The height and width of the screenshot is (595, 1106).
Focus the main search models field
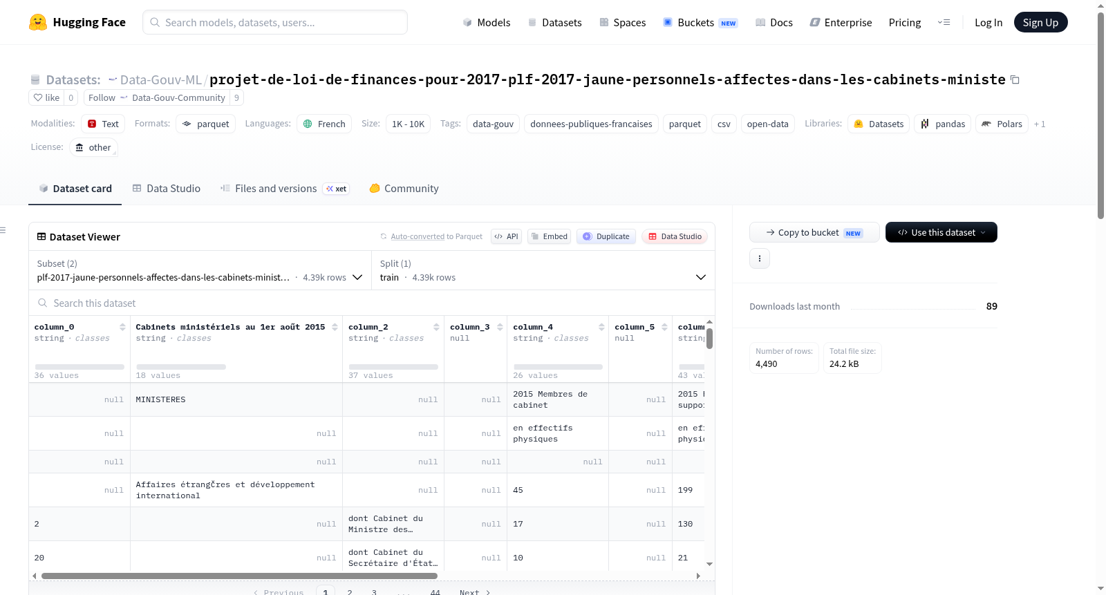click(275, 22)
